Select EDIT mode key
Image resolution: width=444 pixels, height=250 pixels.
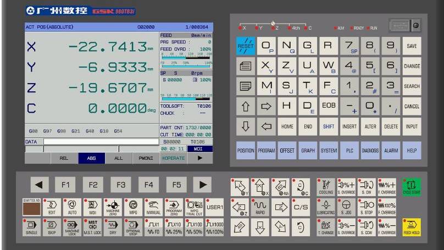pos(52,207)
